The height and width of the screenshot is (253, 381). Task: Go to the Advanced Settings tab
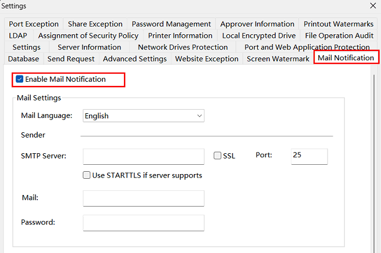134,59
